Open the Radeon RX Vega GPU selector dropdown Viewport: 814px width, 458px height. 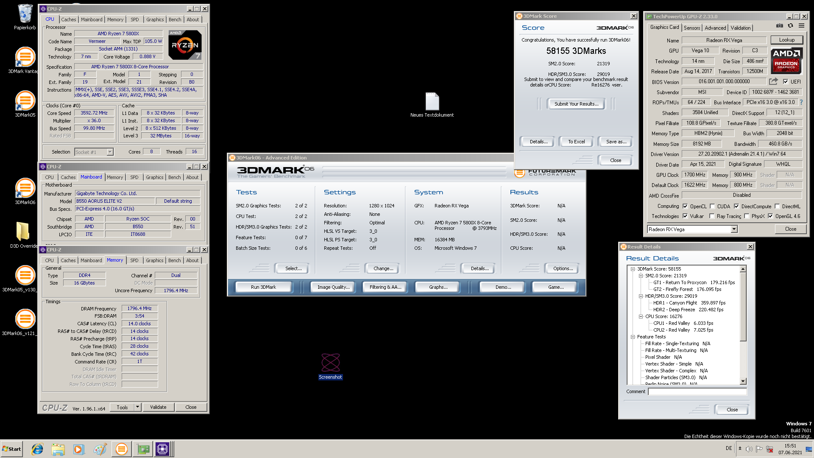click(x=734, y=229)
